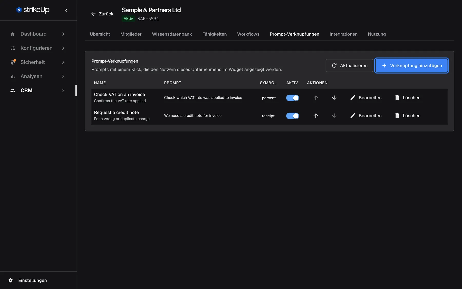Click the 'percent' symbol cell
This screenshot has height=289, width=462.
[269, 98]
